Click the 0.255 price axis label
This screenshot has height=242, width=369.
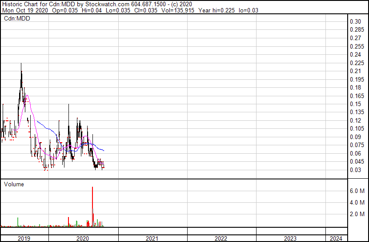[357, 46]
